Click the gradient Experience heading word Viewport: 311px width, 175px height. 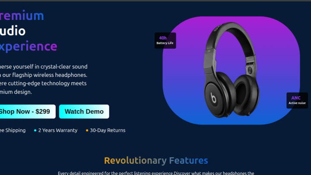coord(29,46)
